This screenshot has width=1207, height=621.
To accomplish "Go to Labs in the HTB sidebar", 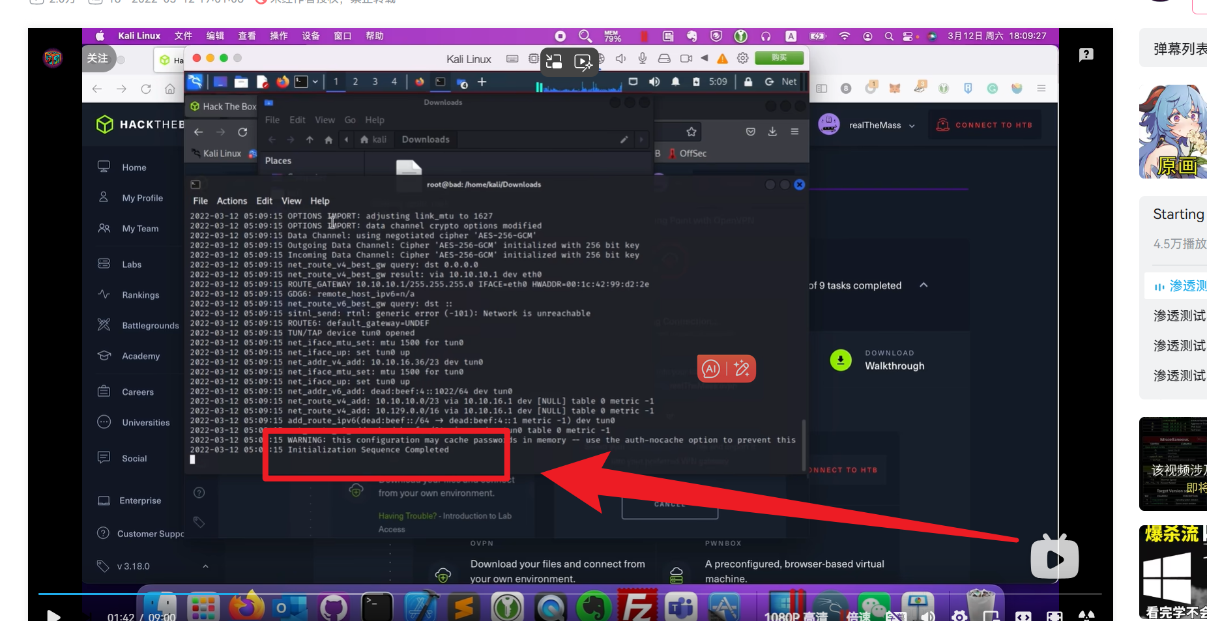I will point(132,264).
